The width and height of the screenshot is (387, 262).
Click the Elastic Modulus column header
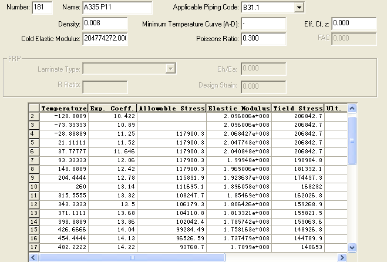coord(239,109)
